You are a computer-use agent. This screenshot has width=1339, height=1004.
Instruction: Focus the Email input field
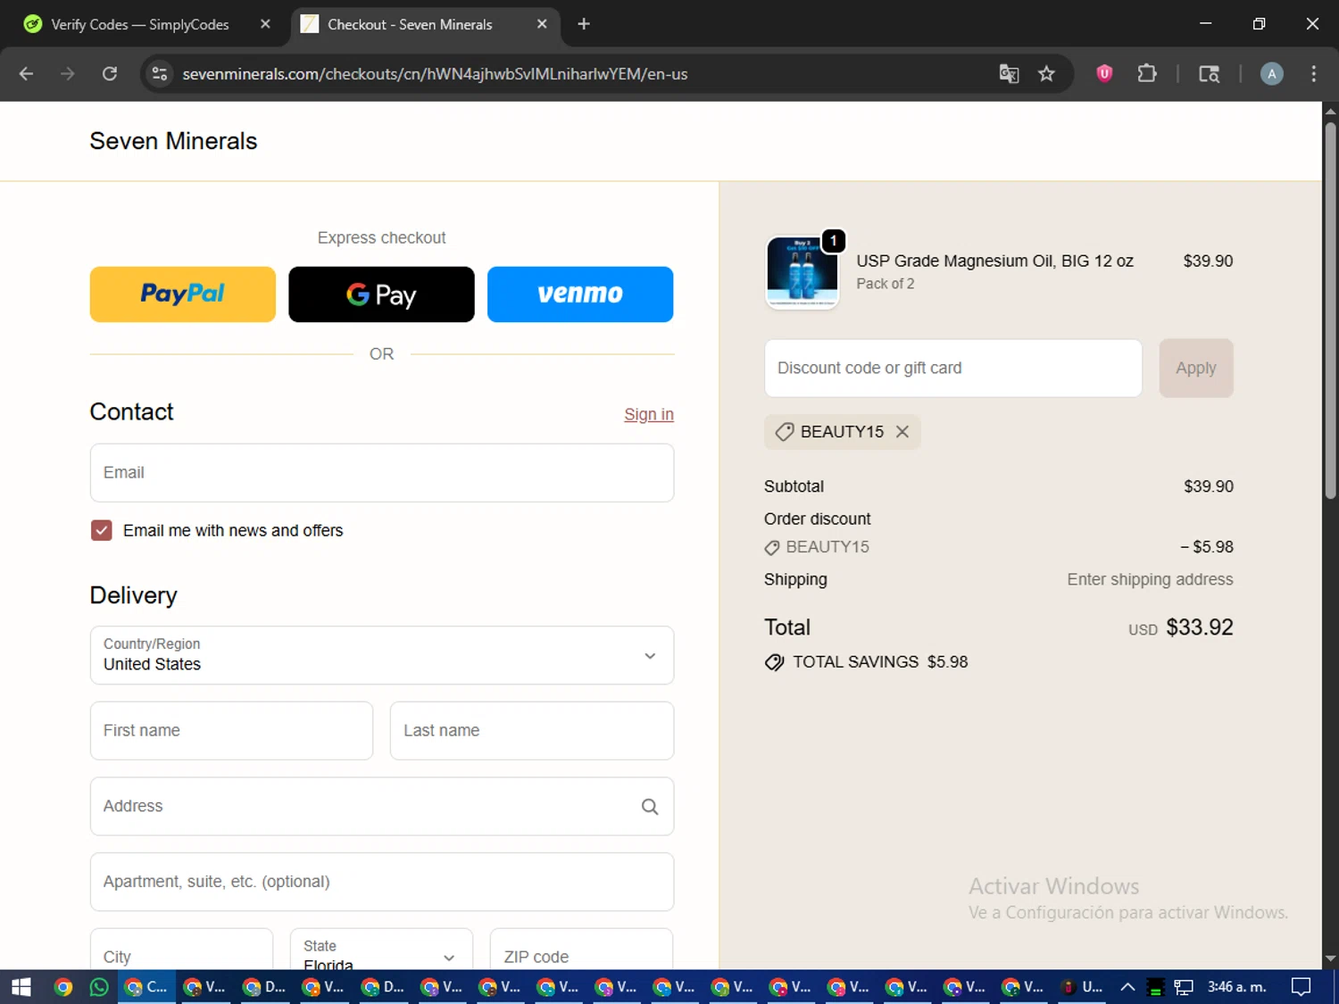point(382,473)
